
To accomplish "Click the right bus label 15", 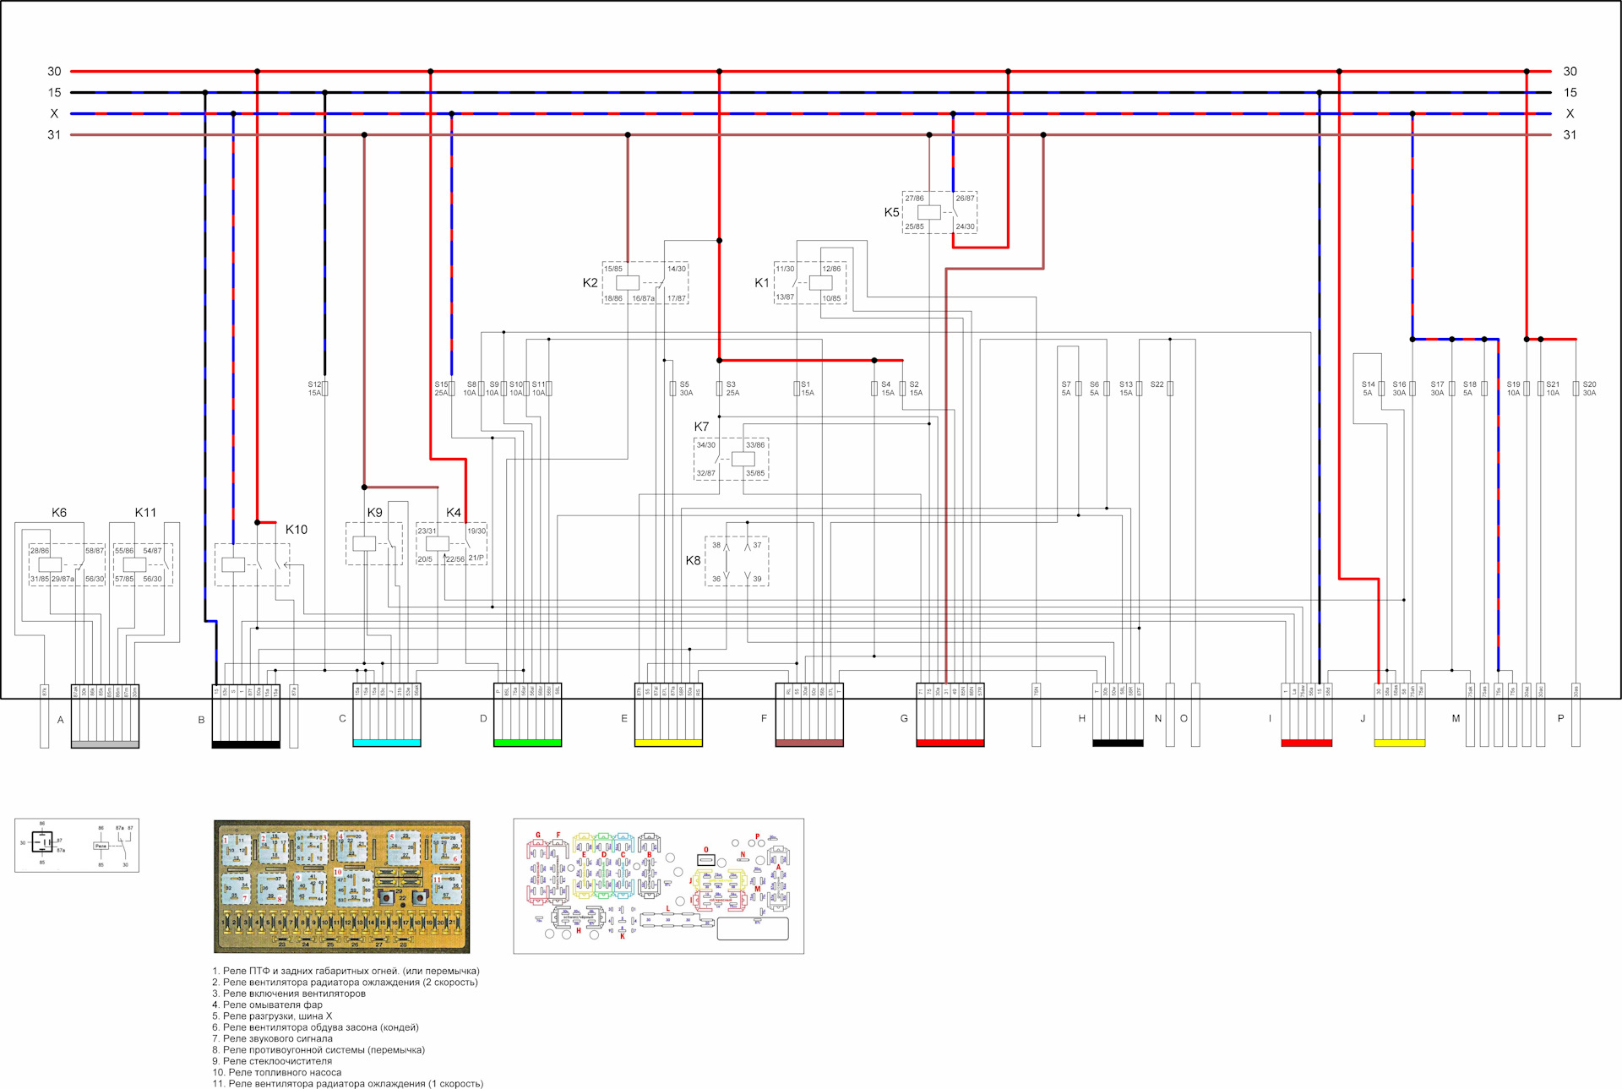I will 1570,93.
